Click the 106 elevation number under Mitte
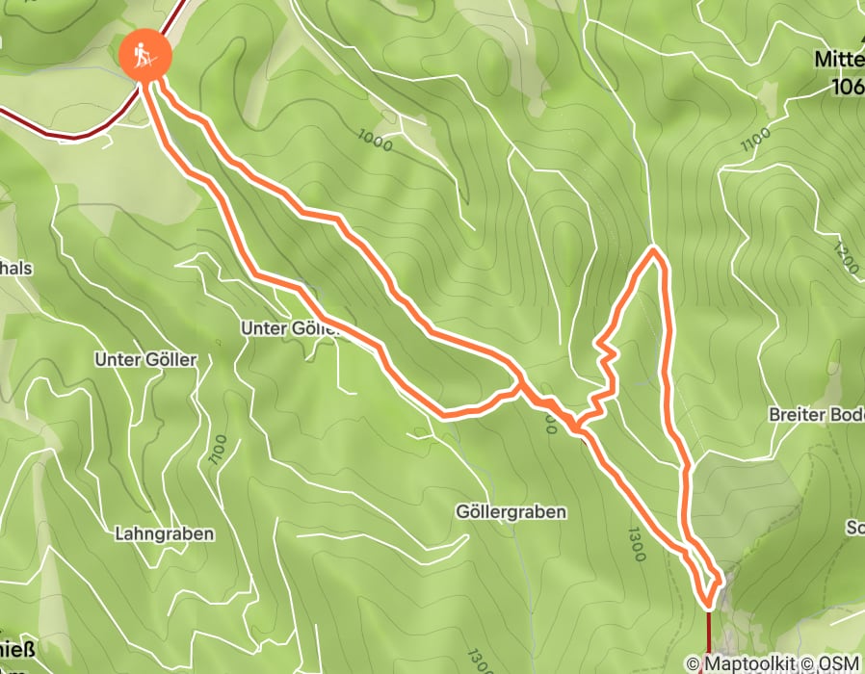The width and height of the screenshot is (865, 674). tap(848, 87)
